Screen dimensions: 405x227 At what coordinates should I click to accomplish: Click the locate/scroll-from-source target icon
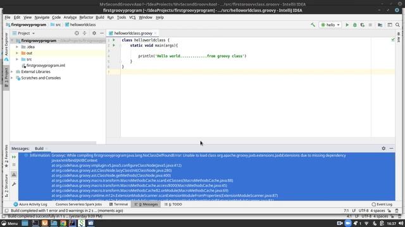(77, 33)
